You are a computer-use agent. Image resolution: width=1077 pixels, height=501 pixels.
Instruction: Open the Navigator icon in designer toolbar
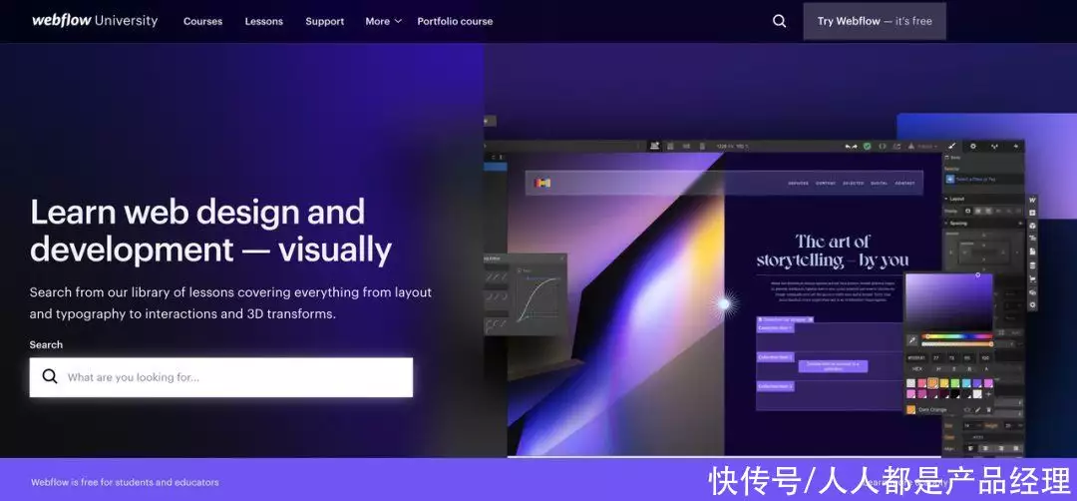[1032, 238]
